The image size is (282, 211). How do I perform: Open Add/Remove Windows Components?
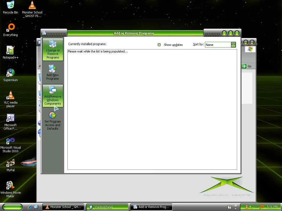point(53,96)
